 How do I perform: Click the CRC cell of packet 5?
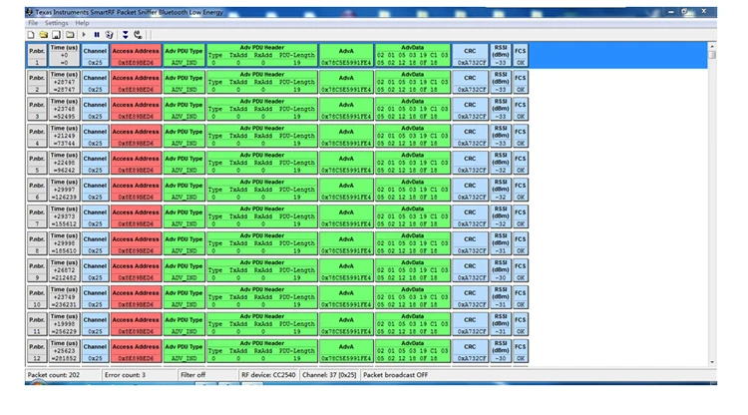[471, 163]
